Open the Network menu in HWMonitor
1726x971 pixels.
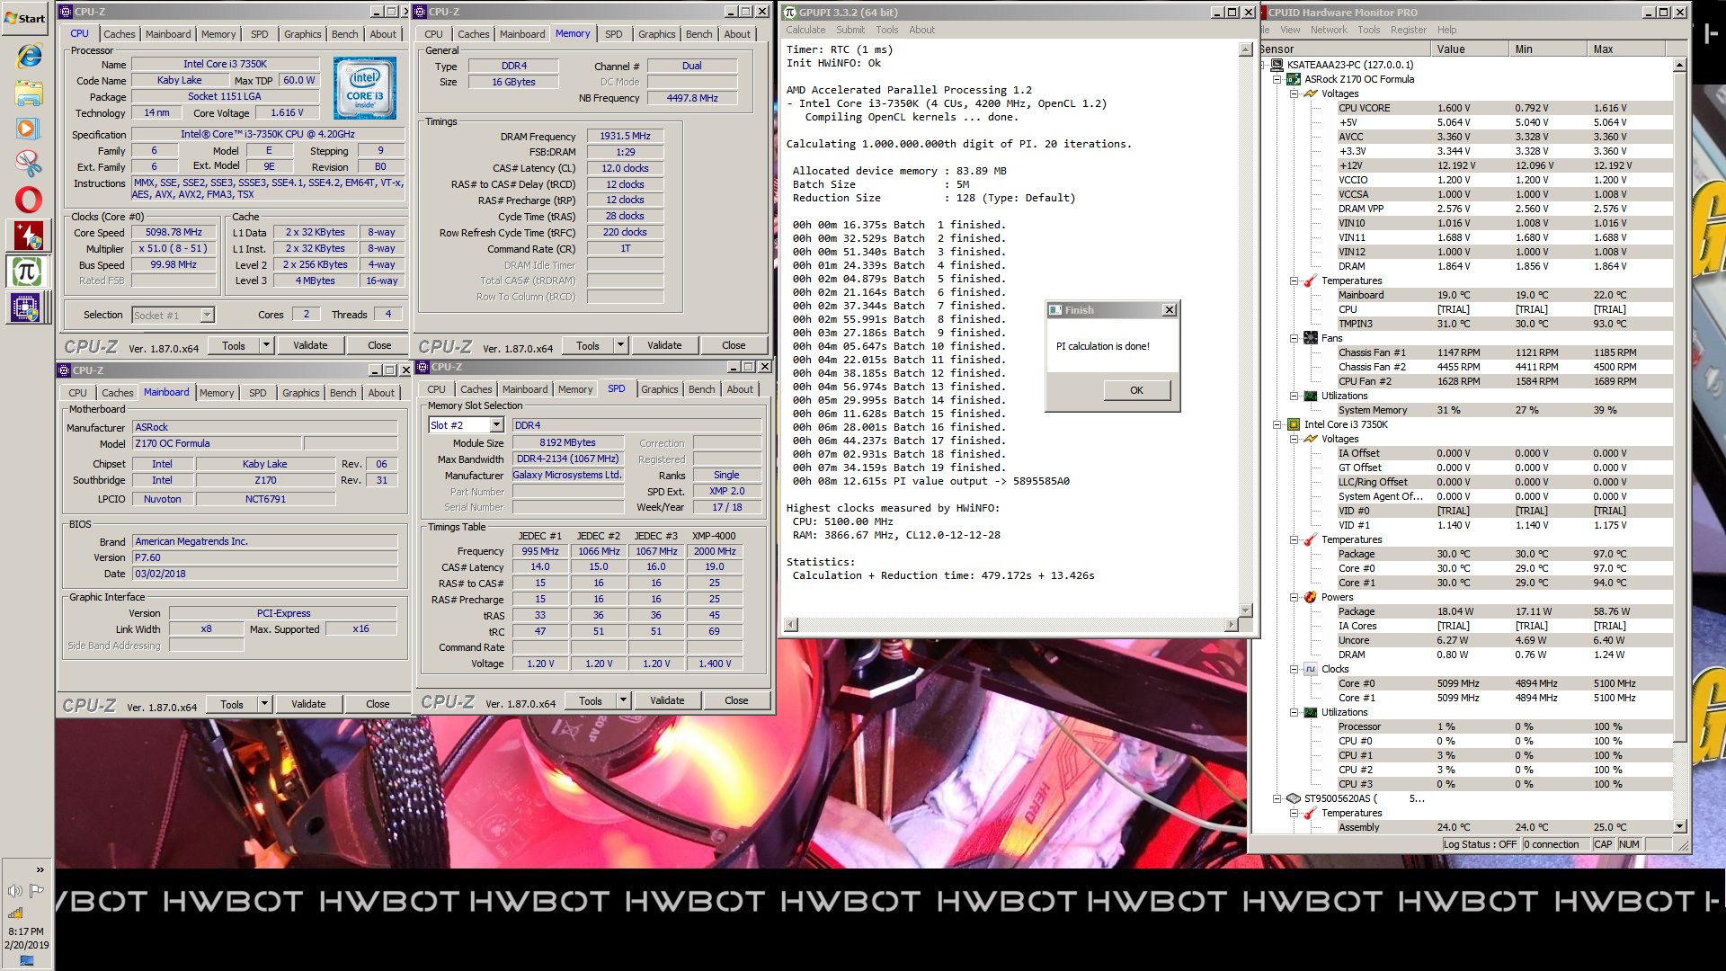click(1329, 30)
